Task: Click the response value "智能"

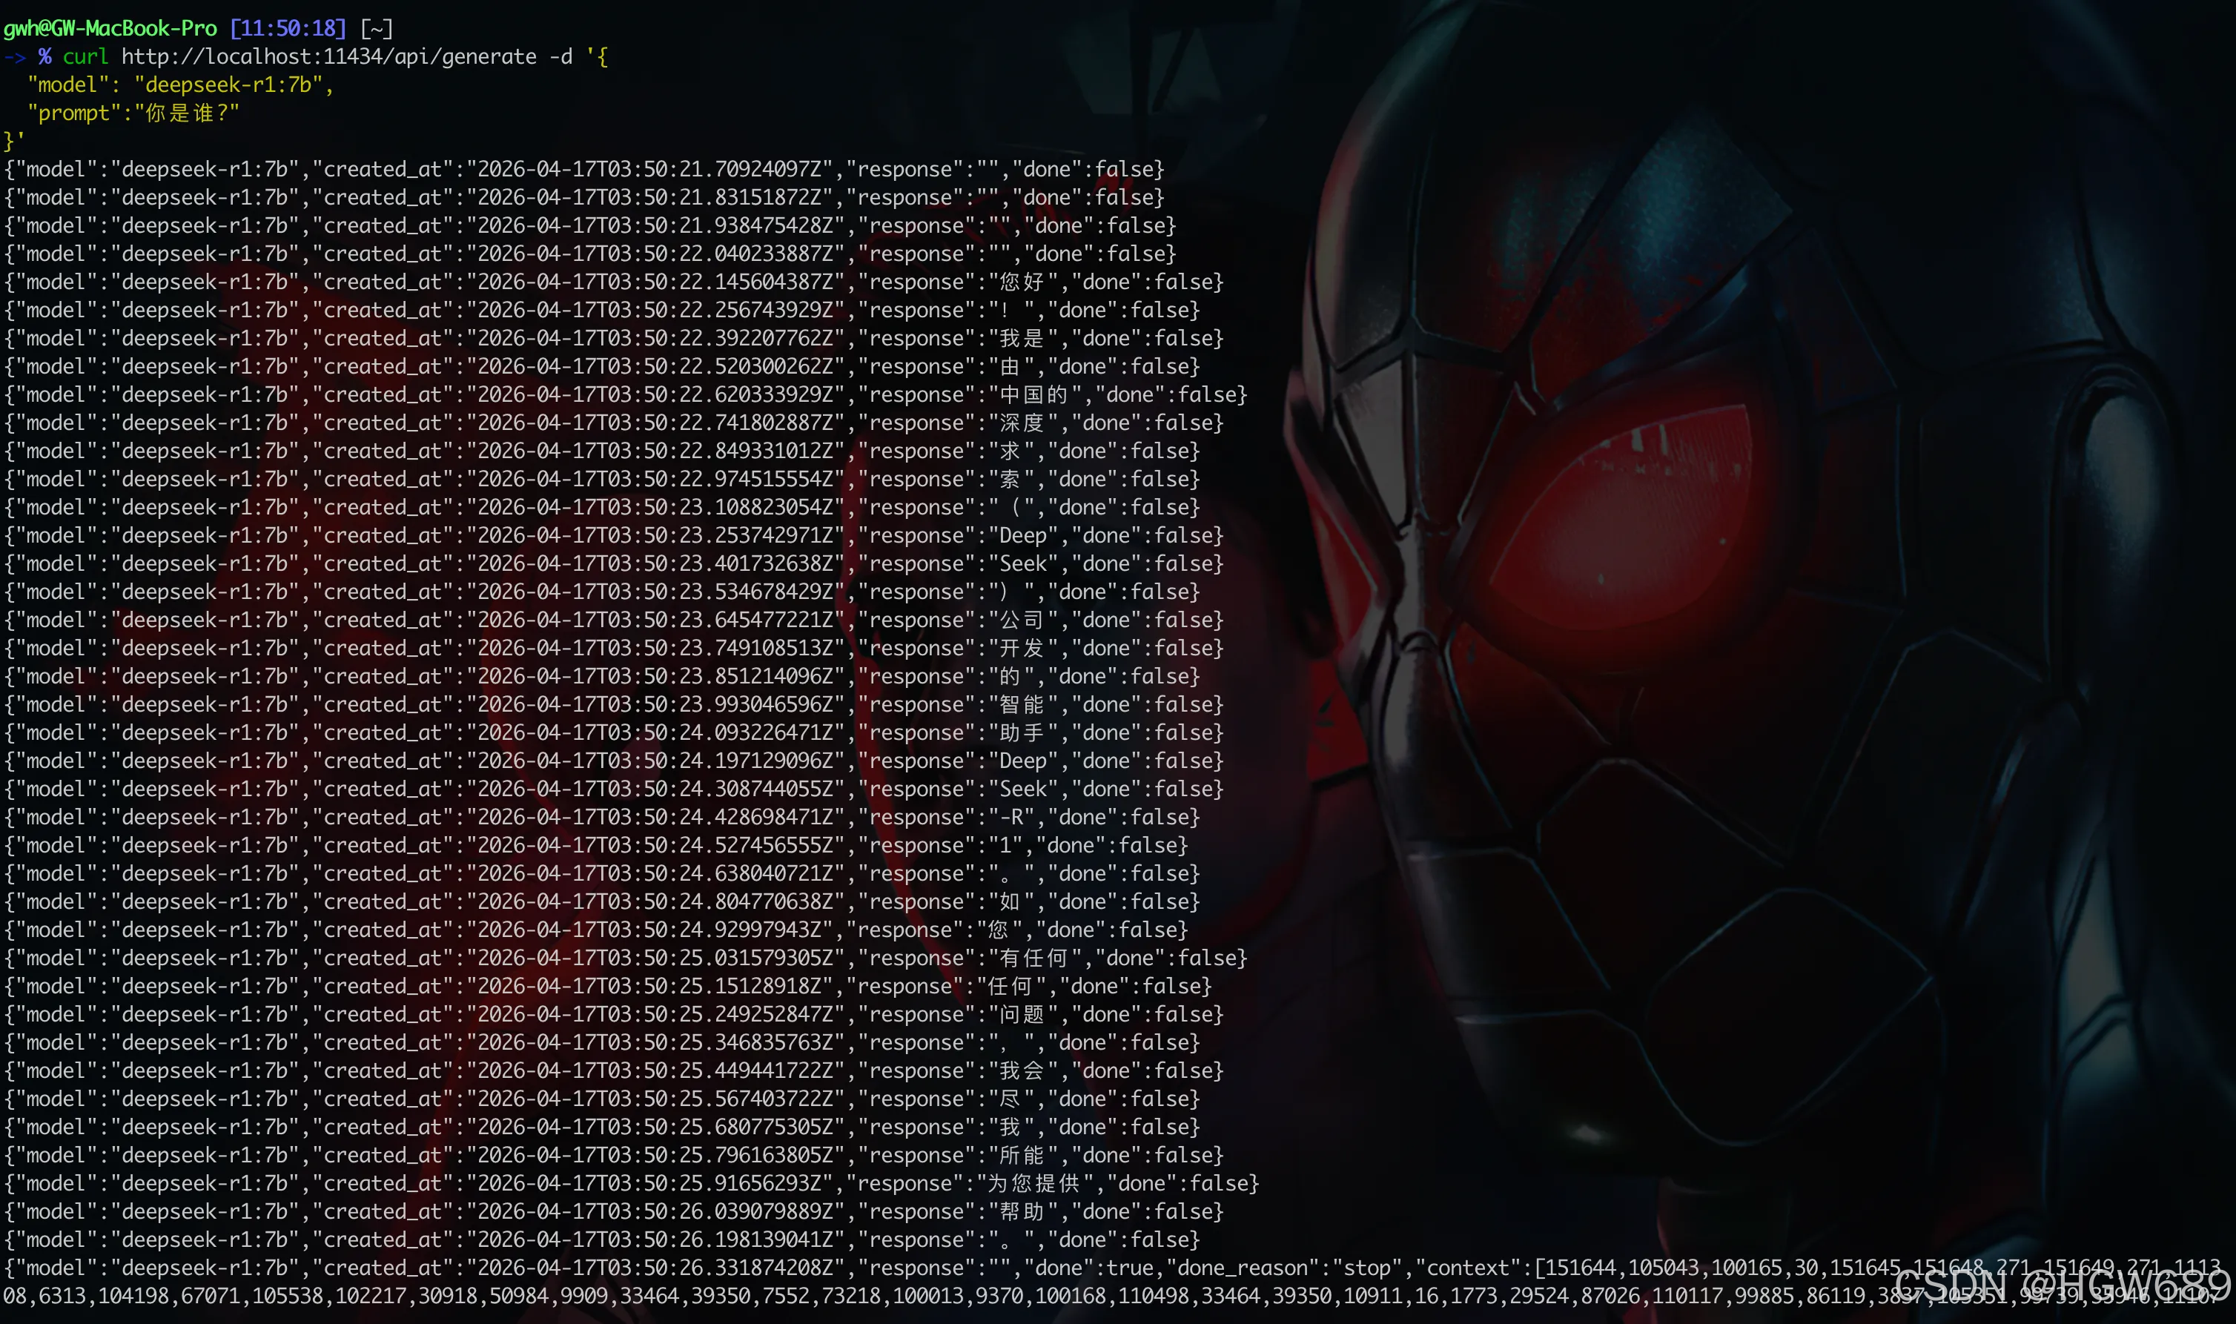Action: (1022, 705)
